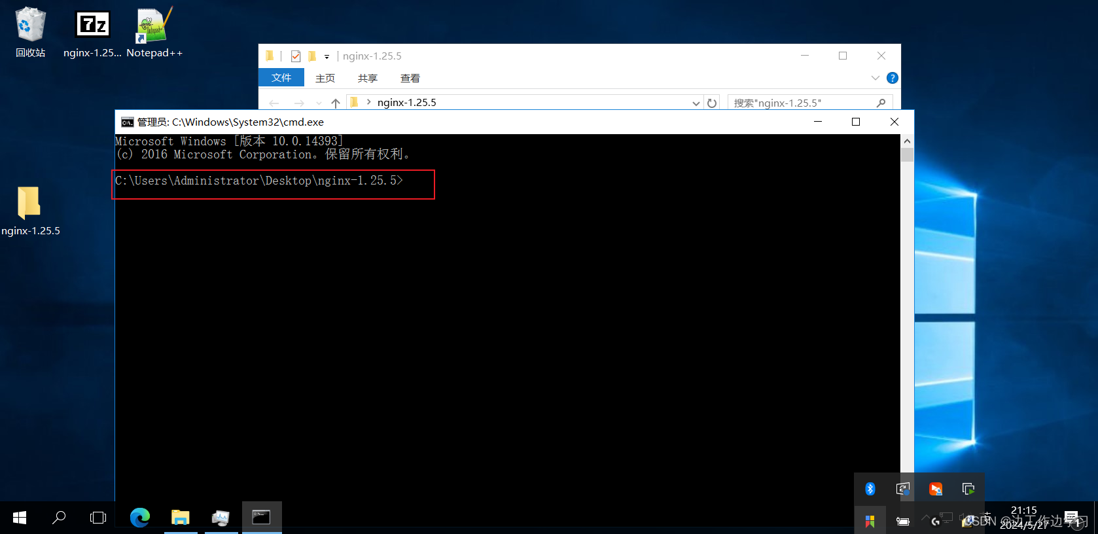Click the cmd scrollbar up arrow
Image resolution: width=1098 pixels, height=534 pixels.
pos(907,141)
